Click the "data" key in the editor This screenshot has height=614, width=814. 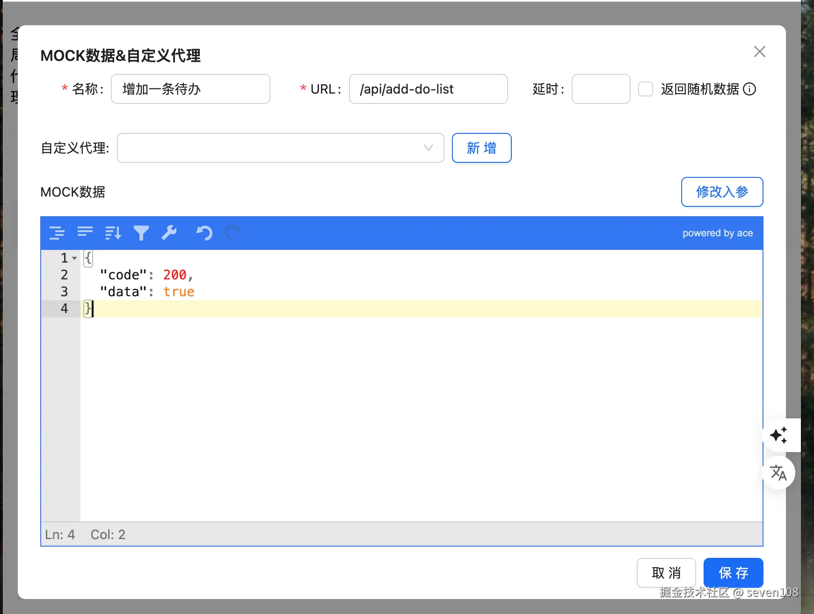124,292
